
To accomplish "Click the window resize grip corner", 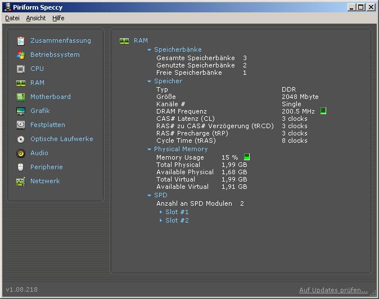I will tap(374, 293).
